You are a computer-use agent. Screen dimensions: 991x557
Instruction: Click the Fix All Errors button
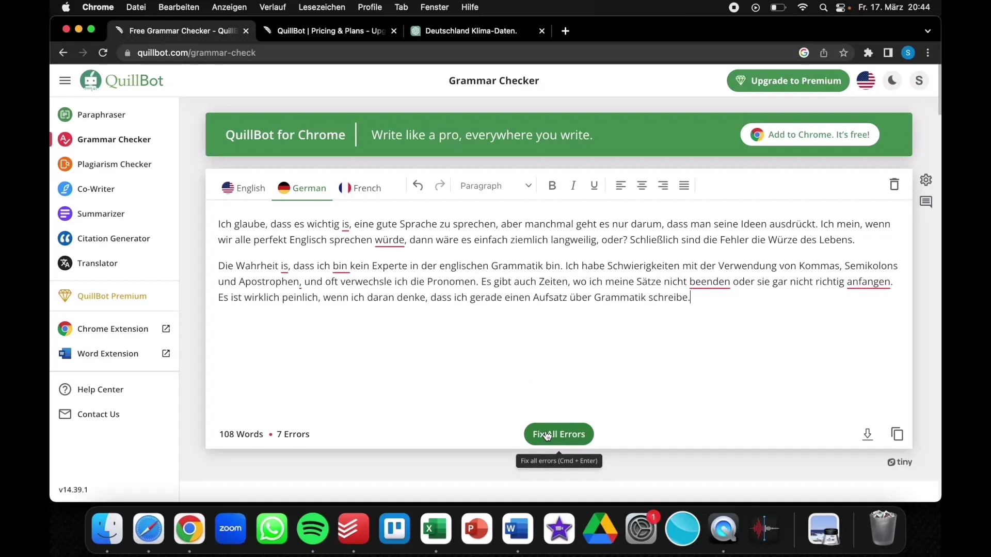(558, 434)
